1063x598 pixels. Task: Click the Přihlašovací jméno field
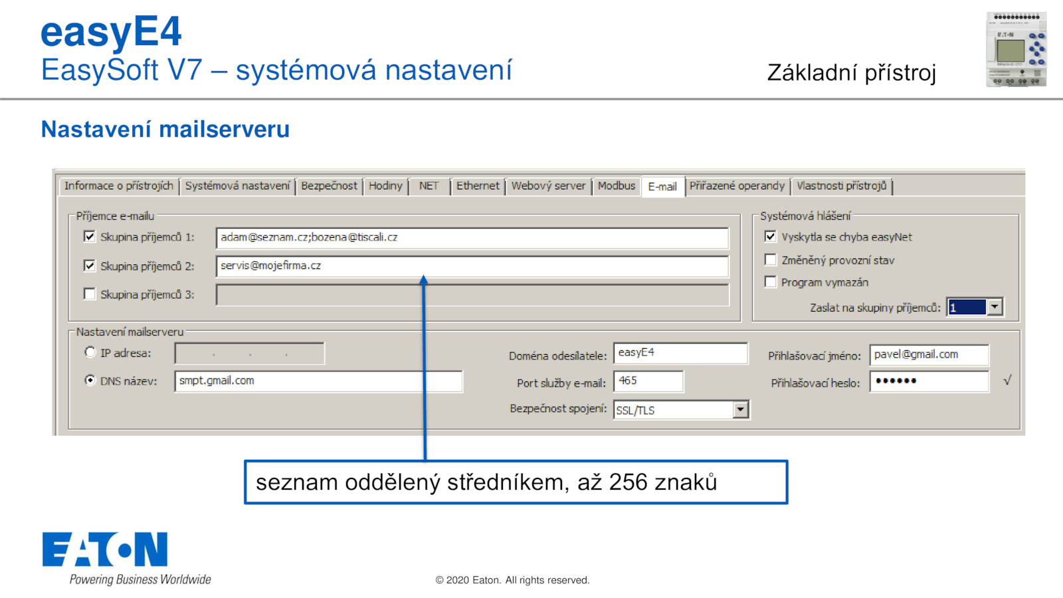929,355
